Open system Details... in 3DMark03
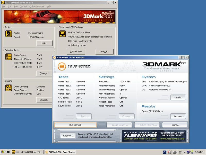Viewport: 206px width, 155px height. 178,97
